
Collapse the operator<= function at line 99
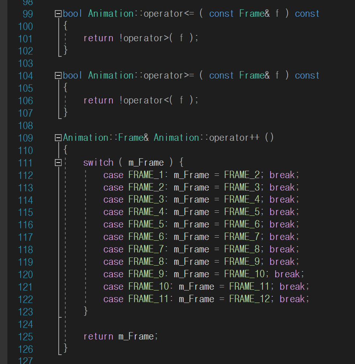pos(58,14)
